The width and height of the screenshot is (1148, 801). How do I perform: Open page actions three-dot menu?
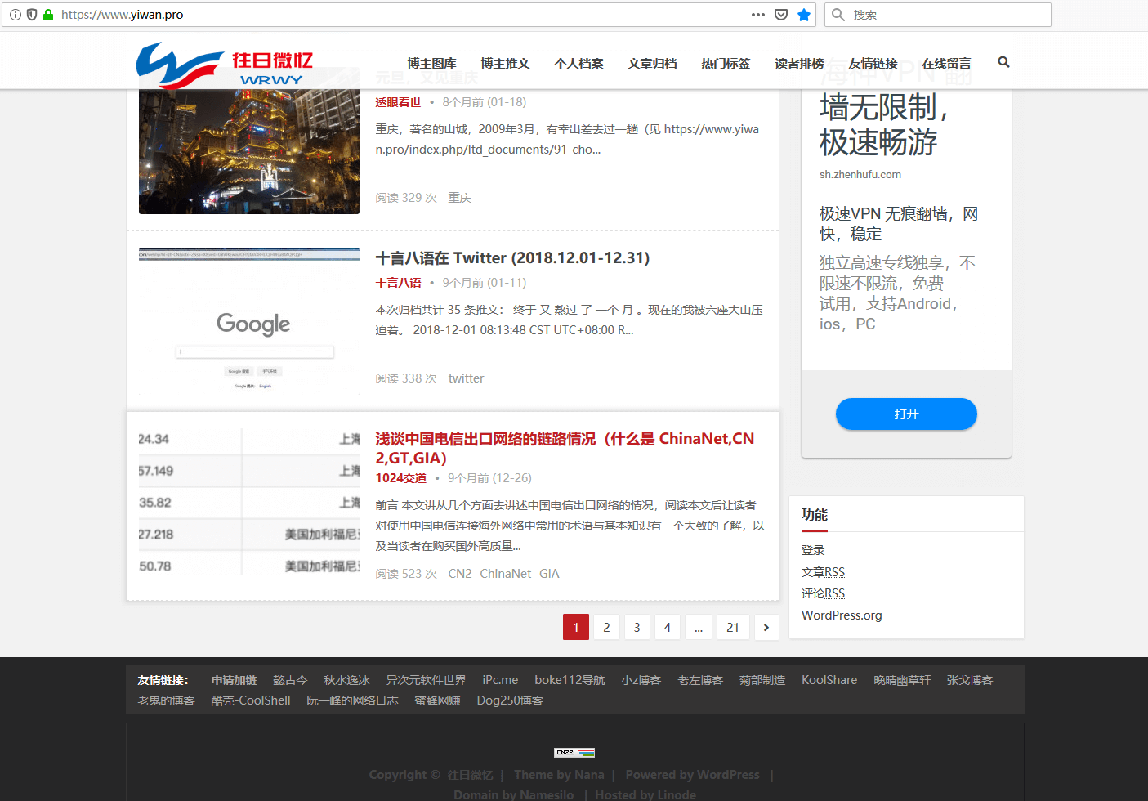click(x=758, y=15)
